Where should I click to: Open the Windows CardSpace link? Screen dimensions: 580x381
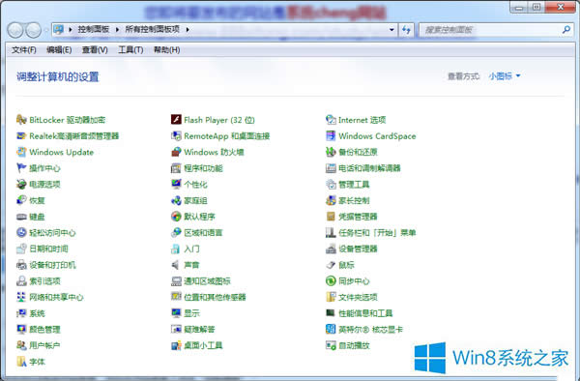(377, 135)
